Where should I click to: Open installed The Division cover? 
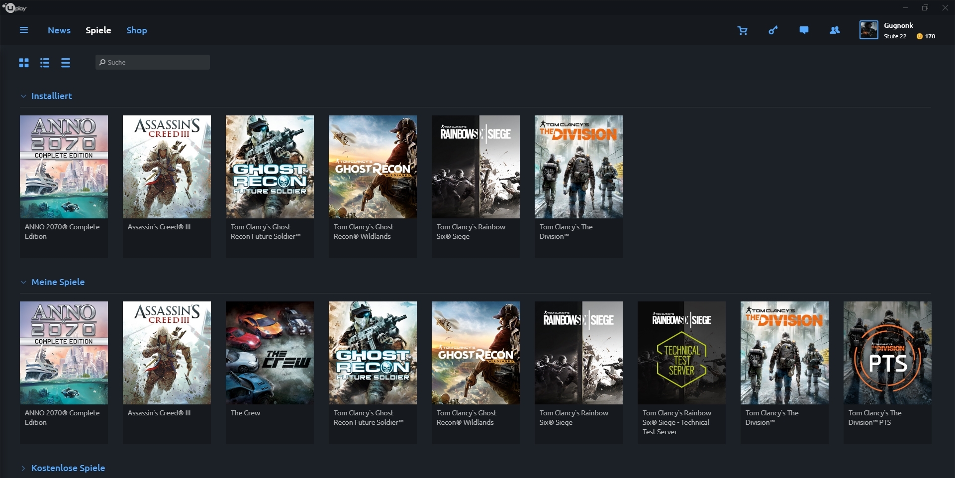[x=578, y=167]
